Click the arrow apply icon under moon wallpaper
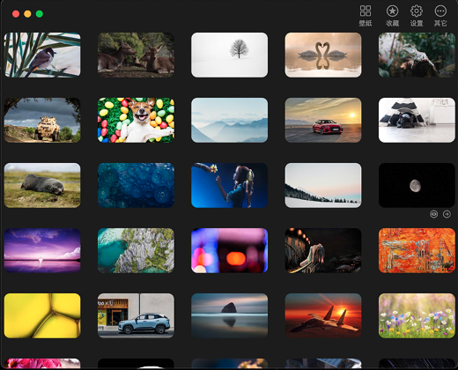This screenshot has height=370, width=458. point(447,214)
